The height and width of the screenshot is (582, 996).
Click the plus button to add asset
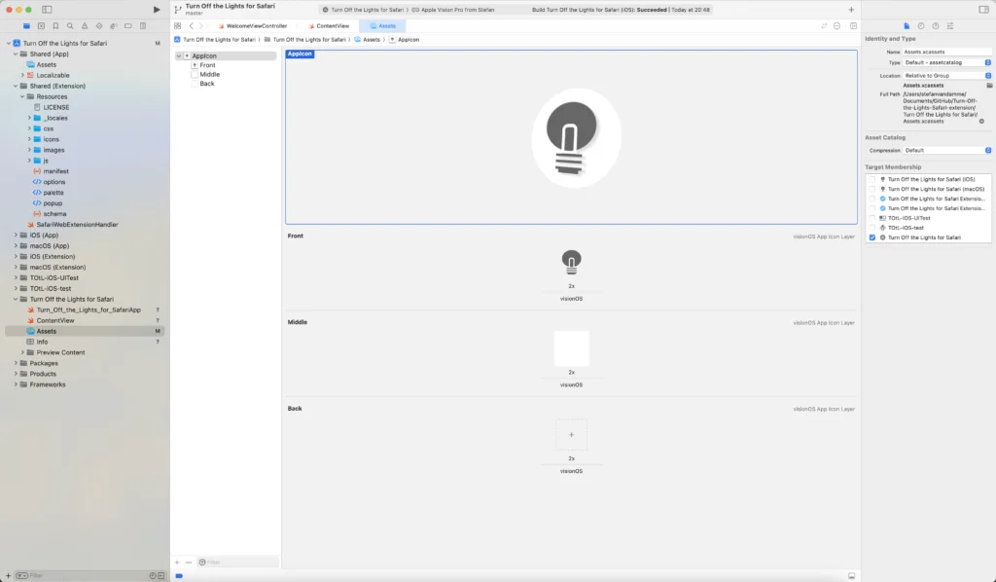click(177, 562)
